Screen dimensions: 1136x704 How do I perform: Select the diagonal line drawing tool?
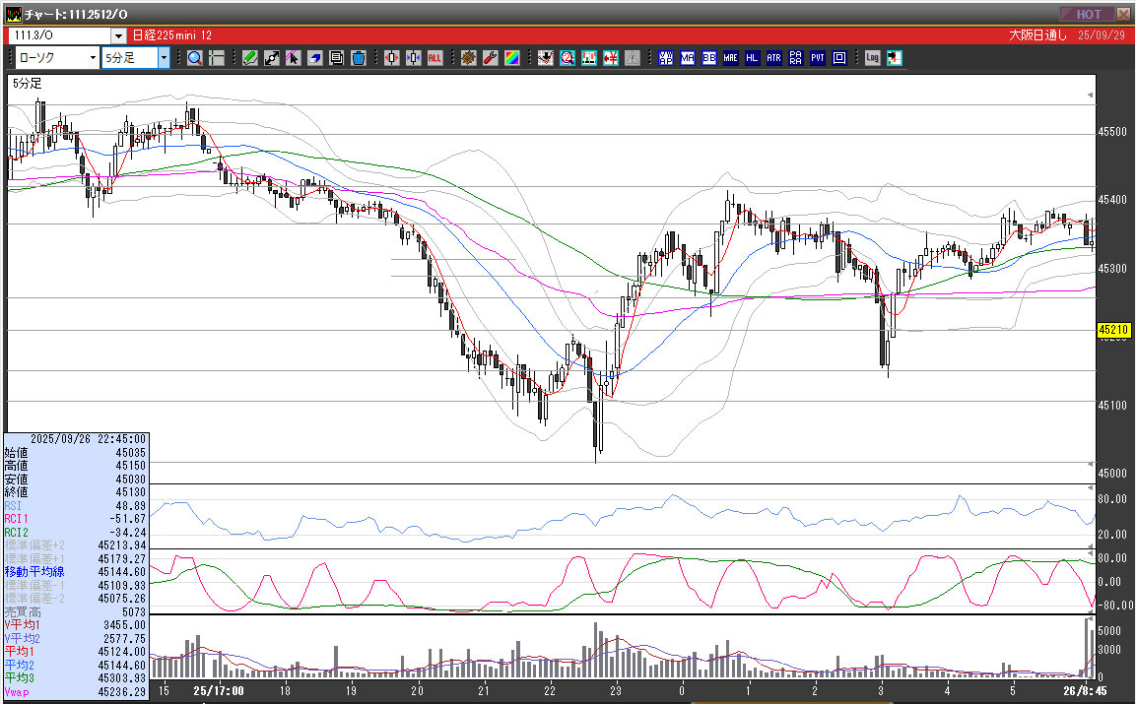click(x=272, y=58)
